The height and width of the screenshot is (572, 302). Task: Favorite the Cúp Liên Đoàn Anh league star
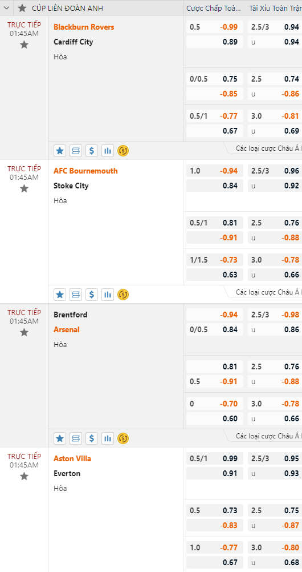point(22,8)
